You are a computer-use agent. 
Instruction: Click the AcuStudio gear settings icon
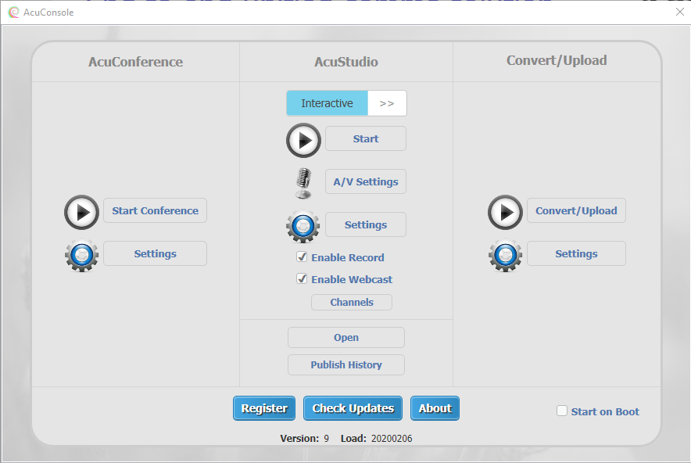click(x=303, y=227)
